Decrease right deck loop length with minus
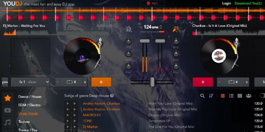Image resolution: width=265 pixels, height=132 pixels. point(220,82)
